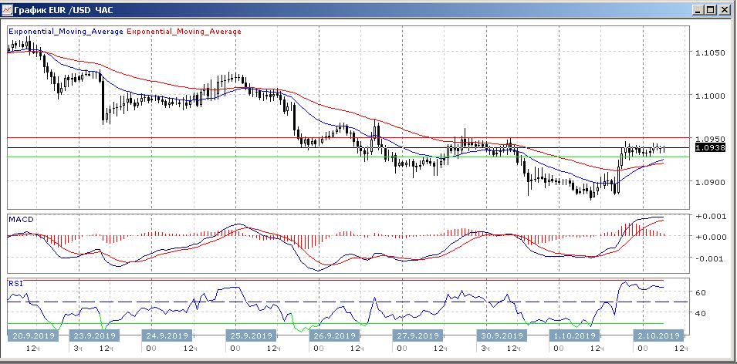Viewport: 737px width, 364px height.
Task: Click the 1.1050 price axis label
Action: [x=708, y=53]
